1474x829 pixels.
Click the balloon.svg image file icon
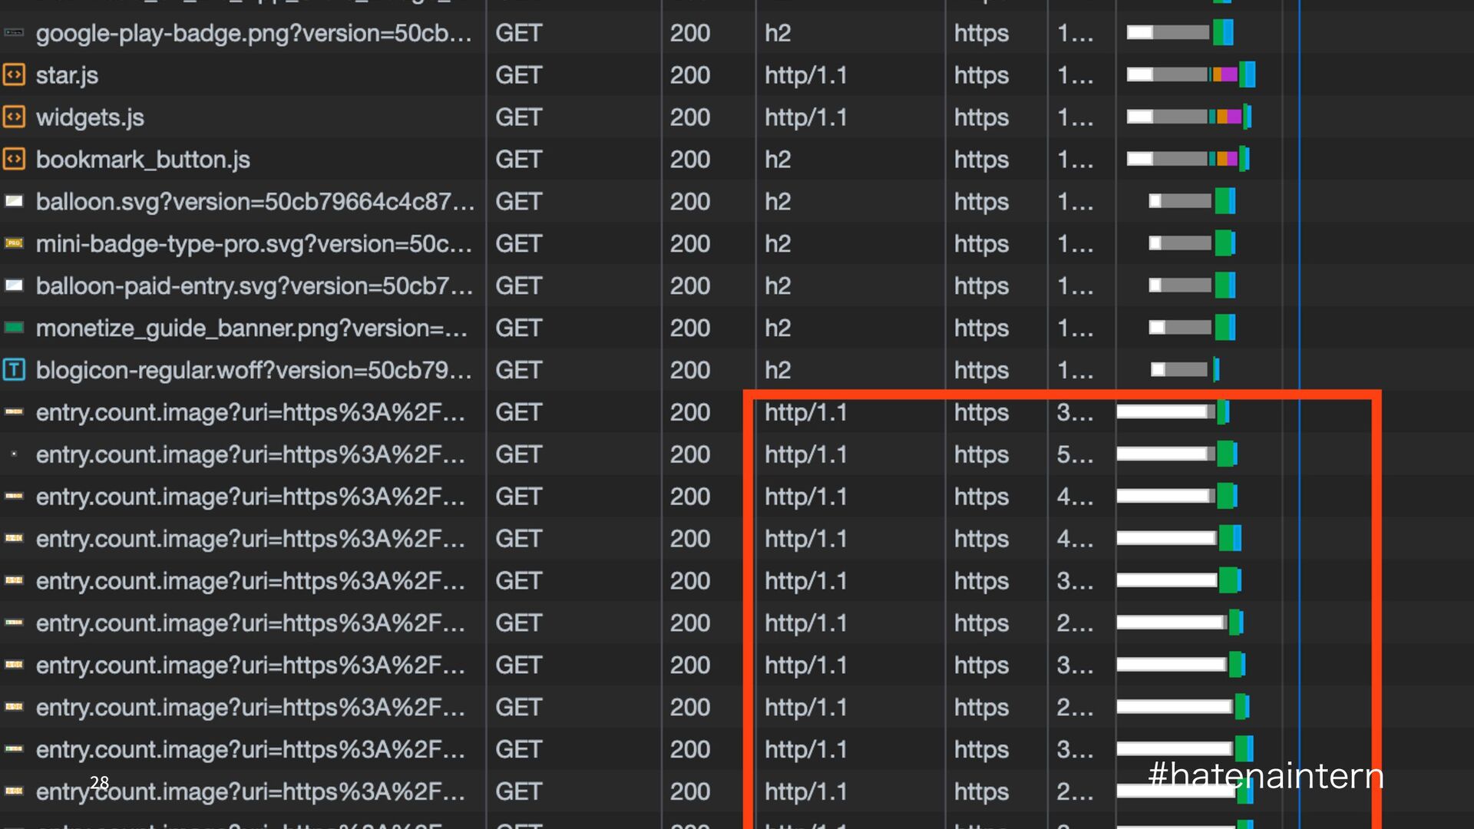point(14,202)
